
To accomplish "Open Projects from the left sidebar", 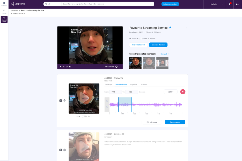I will click(x=4, y=11).
